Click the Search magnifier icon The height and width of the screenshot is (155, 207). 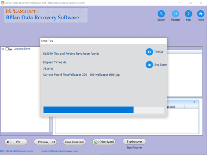pos(161,14)
